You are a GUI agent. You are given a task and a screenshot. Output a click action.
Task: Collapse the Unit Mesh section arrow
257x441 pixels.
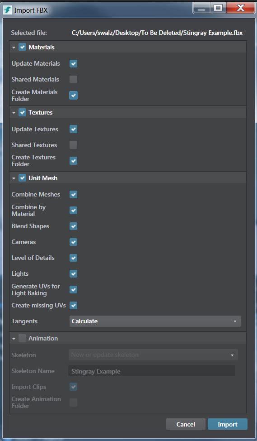(x=14, y=178)
